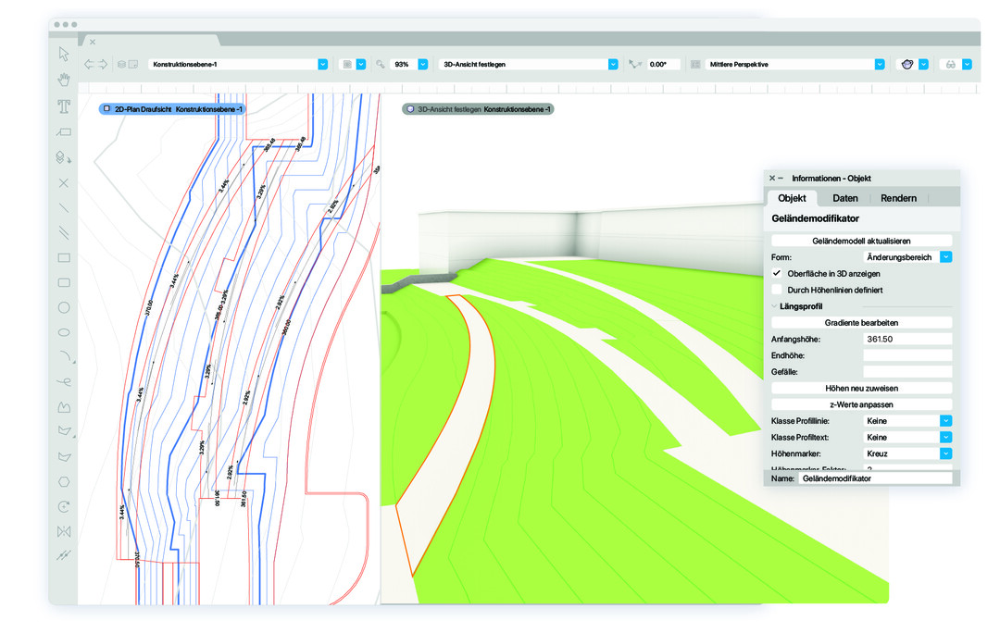Switch to the Objekt tab
The width and height of the screenshot is (1000, 633).
point(792,198)
